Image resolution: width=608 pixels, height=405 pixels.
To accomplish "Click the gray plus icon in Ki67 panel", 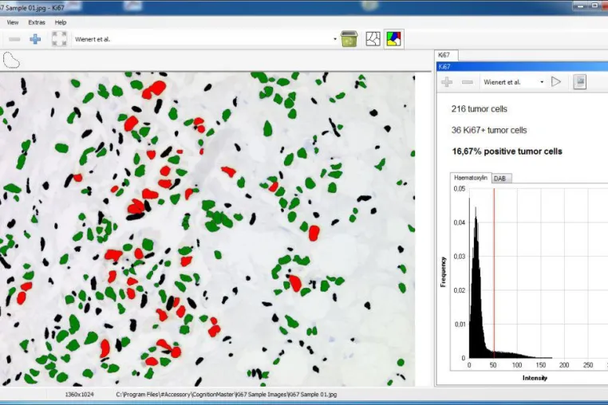I will pos(447,82).
